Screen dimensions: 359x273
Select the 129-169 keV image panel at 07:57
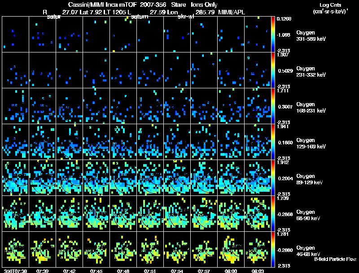(204, 142)
